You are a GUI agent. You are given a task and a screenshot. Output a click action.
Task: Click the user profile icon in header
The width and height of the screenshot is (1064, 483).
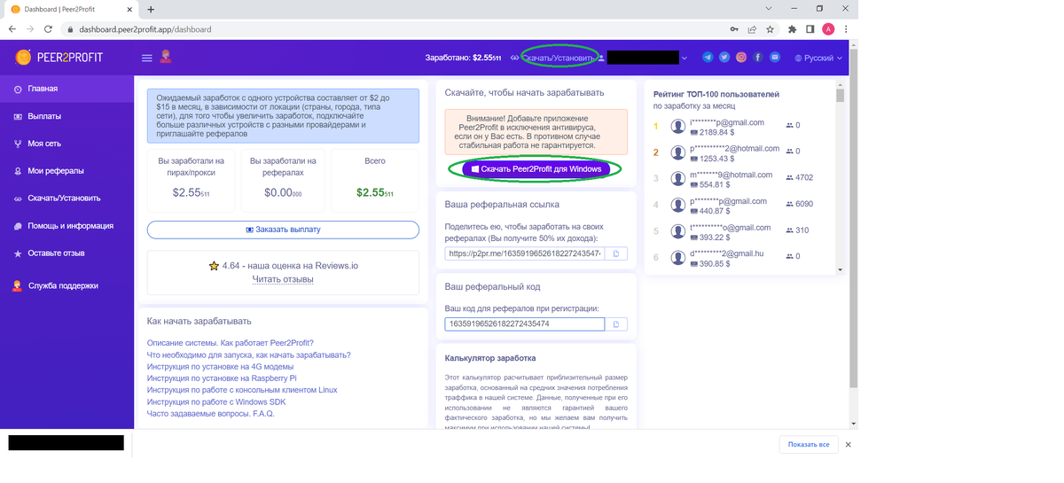601,58
